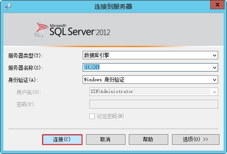Click the 密码 password input field
227x154 pixels.
pyautogui.click(x=154, y=104)
